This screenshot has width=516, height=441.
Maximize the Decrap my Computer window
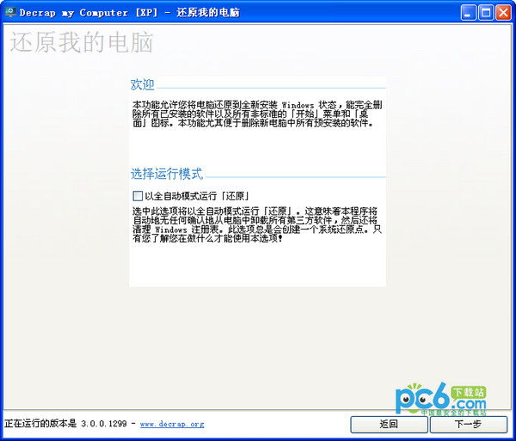tap(486, 13)
